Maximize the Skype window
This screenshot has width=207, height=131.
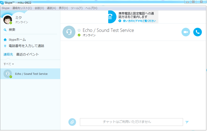click(x=193, y=2)
